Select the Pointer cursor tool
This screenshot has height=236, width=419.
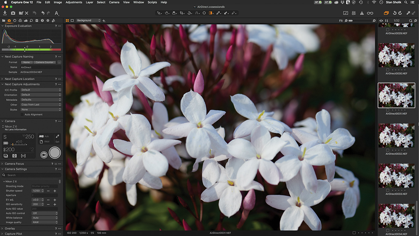point(159,13)
